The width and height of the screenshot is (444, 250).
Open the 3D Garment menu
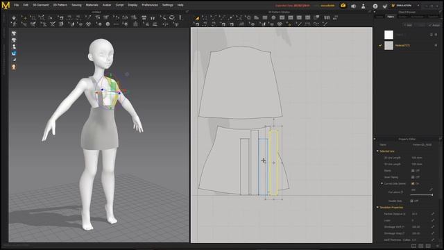40,5
